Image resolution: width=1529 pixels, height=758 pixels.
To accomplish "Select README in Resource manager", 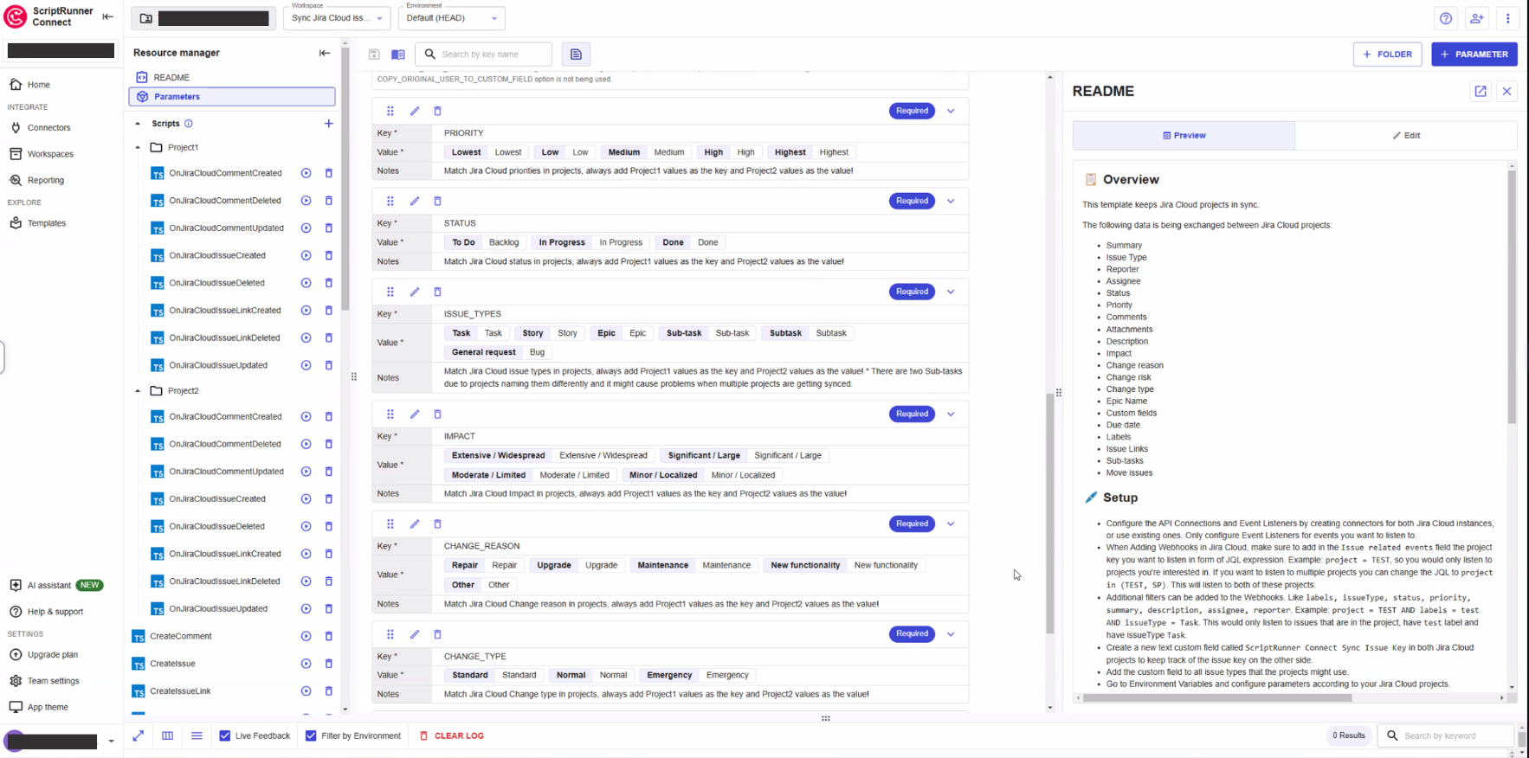I will (x=232, y=77).
